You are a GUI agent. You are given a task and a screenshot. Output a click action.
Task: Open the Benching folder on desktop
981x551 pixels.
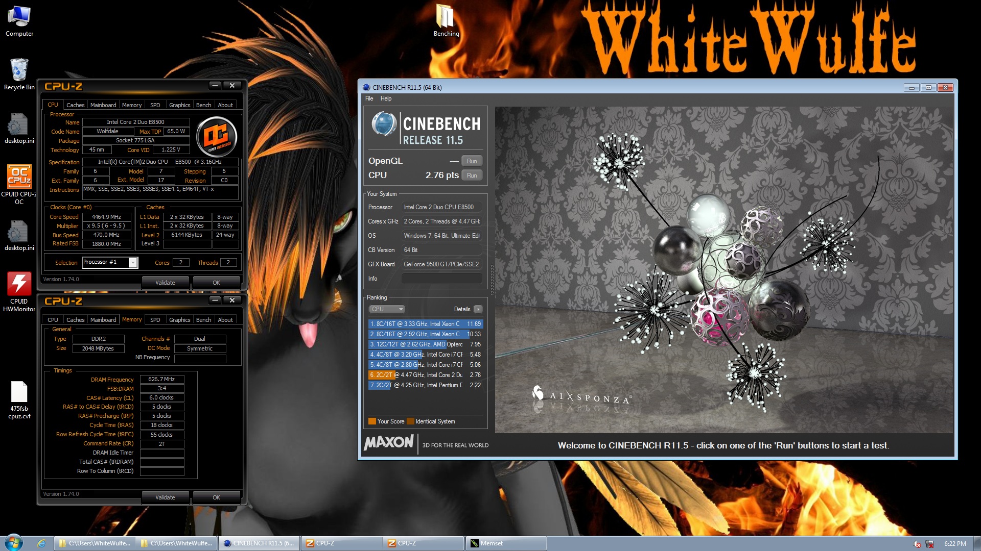click(x=446, y=20)
